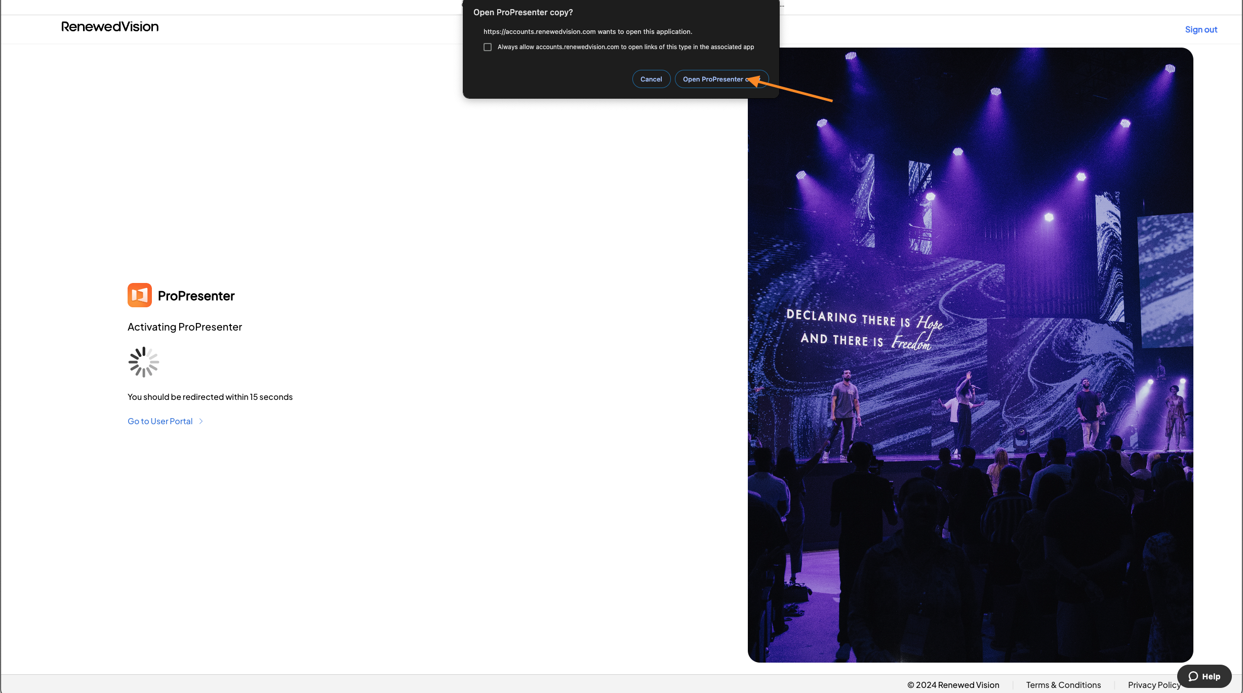Click the ProPresenter product name heading
The width and height of the screenshot is (1243, 693).
point(196,296)
